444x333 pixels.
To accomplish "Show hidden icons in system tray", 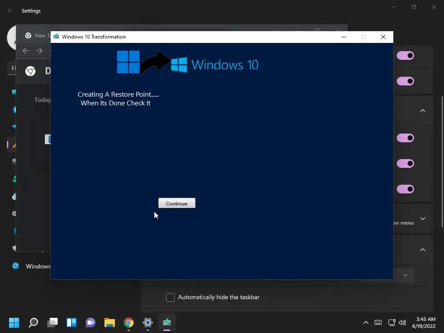I will [366, 323].
